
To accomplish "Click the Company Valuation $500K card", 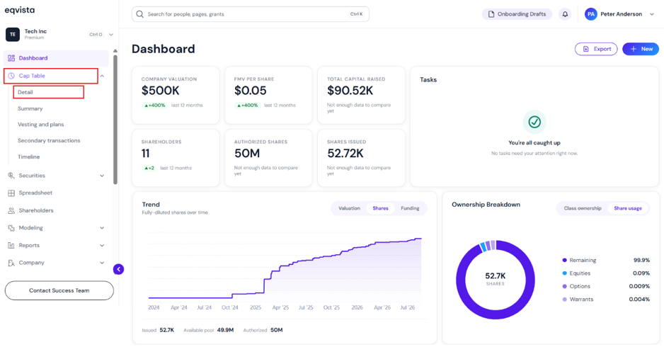I will point(176,95).
